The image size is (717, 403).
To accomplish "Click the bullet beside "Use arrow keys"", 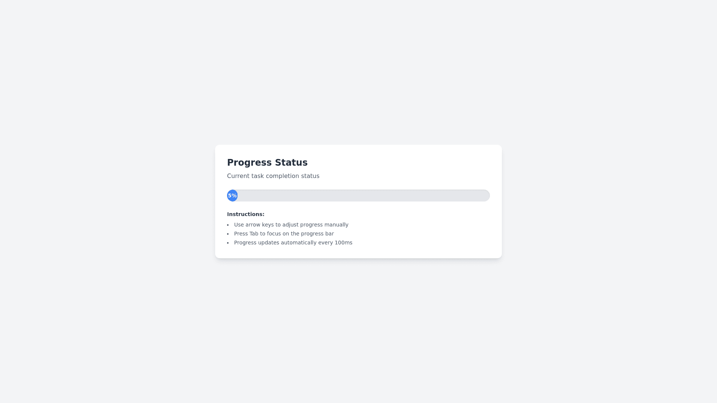I will [x=228, y=225].
